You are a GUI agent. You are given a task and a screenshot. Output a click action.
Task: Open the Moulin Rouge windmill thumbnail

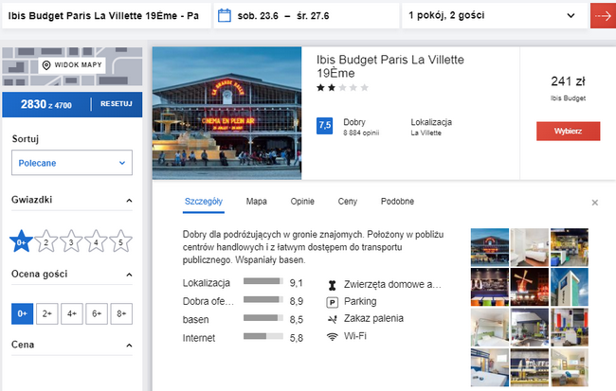tap(530, 288)
